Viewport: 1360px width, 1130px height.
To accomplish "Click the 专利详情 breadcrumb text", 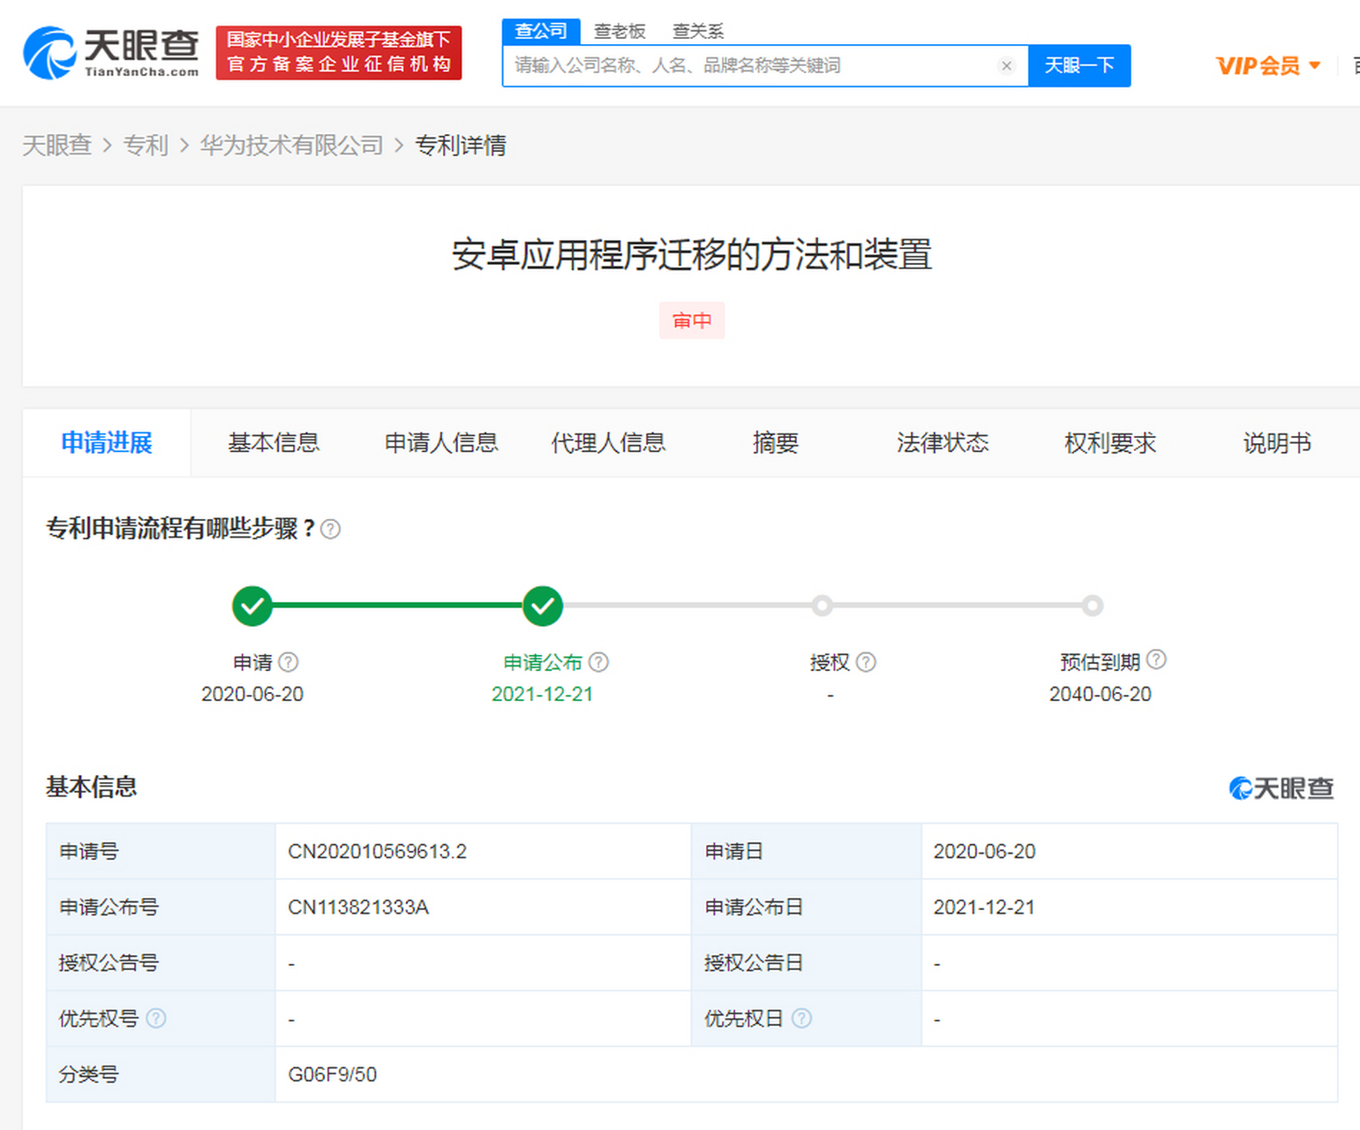I will coord(461,146).
